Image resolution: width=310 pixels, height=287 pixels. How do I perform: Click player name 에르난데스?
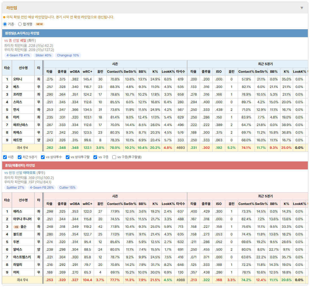[21, 125]
